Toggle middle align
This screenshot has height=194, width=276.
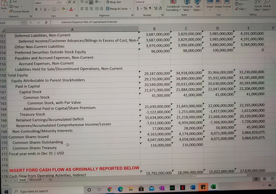click(x=87, y=2)
